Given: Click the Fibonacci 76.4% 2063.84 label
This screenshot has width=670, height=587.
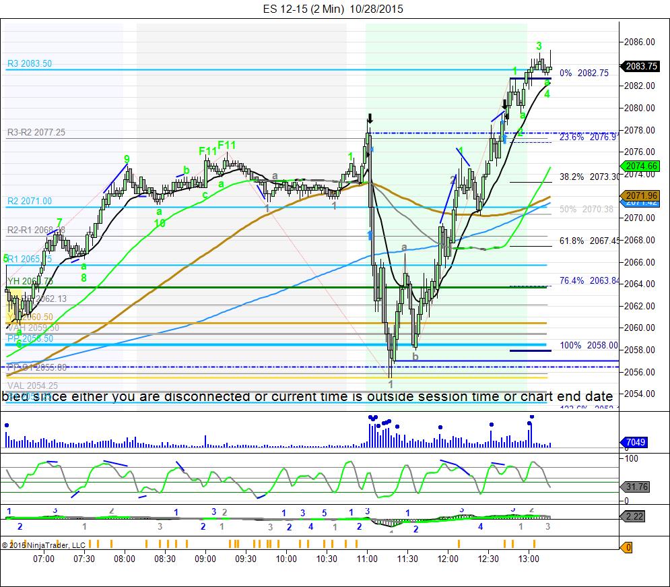Looking at the screenshot, I should (x=589, y=281).
